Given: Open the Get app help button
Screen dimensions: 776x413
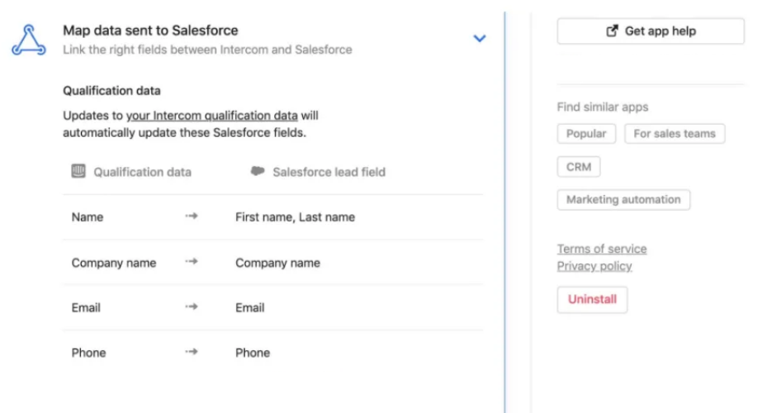Looking at the screenshot, I should pyautogui.click(x=651, y=31).
